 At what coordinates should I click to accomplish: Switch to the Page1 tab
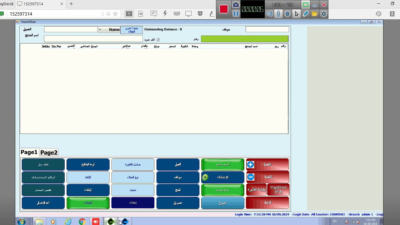[29, 152]
